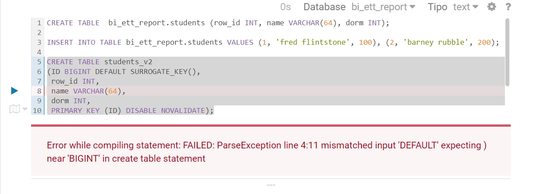Click the help question mark icon
This screenshot has width=540, height=194.
pyautogui.click(x=508, y=7)
